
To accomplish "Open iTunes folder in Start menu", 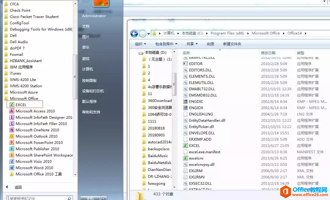I will pyautogui.click(x=13, y=73).
